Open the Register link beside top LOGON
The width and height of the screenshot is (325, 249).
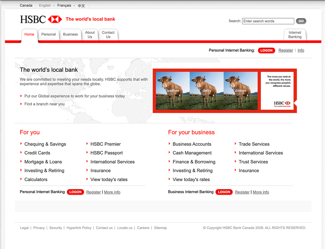click(286, 50)
